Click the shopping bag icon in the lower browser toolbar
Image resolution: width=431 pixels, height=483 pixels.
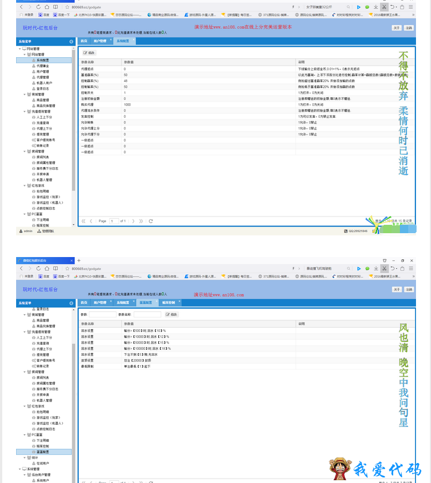pos(402,268)
